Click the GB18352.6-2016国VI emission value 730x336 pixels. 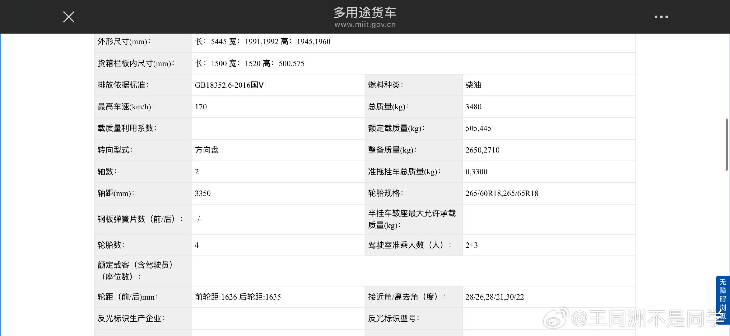click(230, 85)
